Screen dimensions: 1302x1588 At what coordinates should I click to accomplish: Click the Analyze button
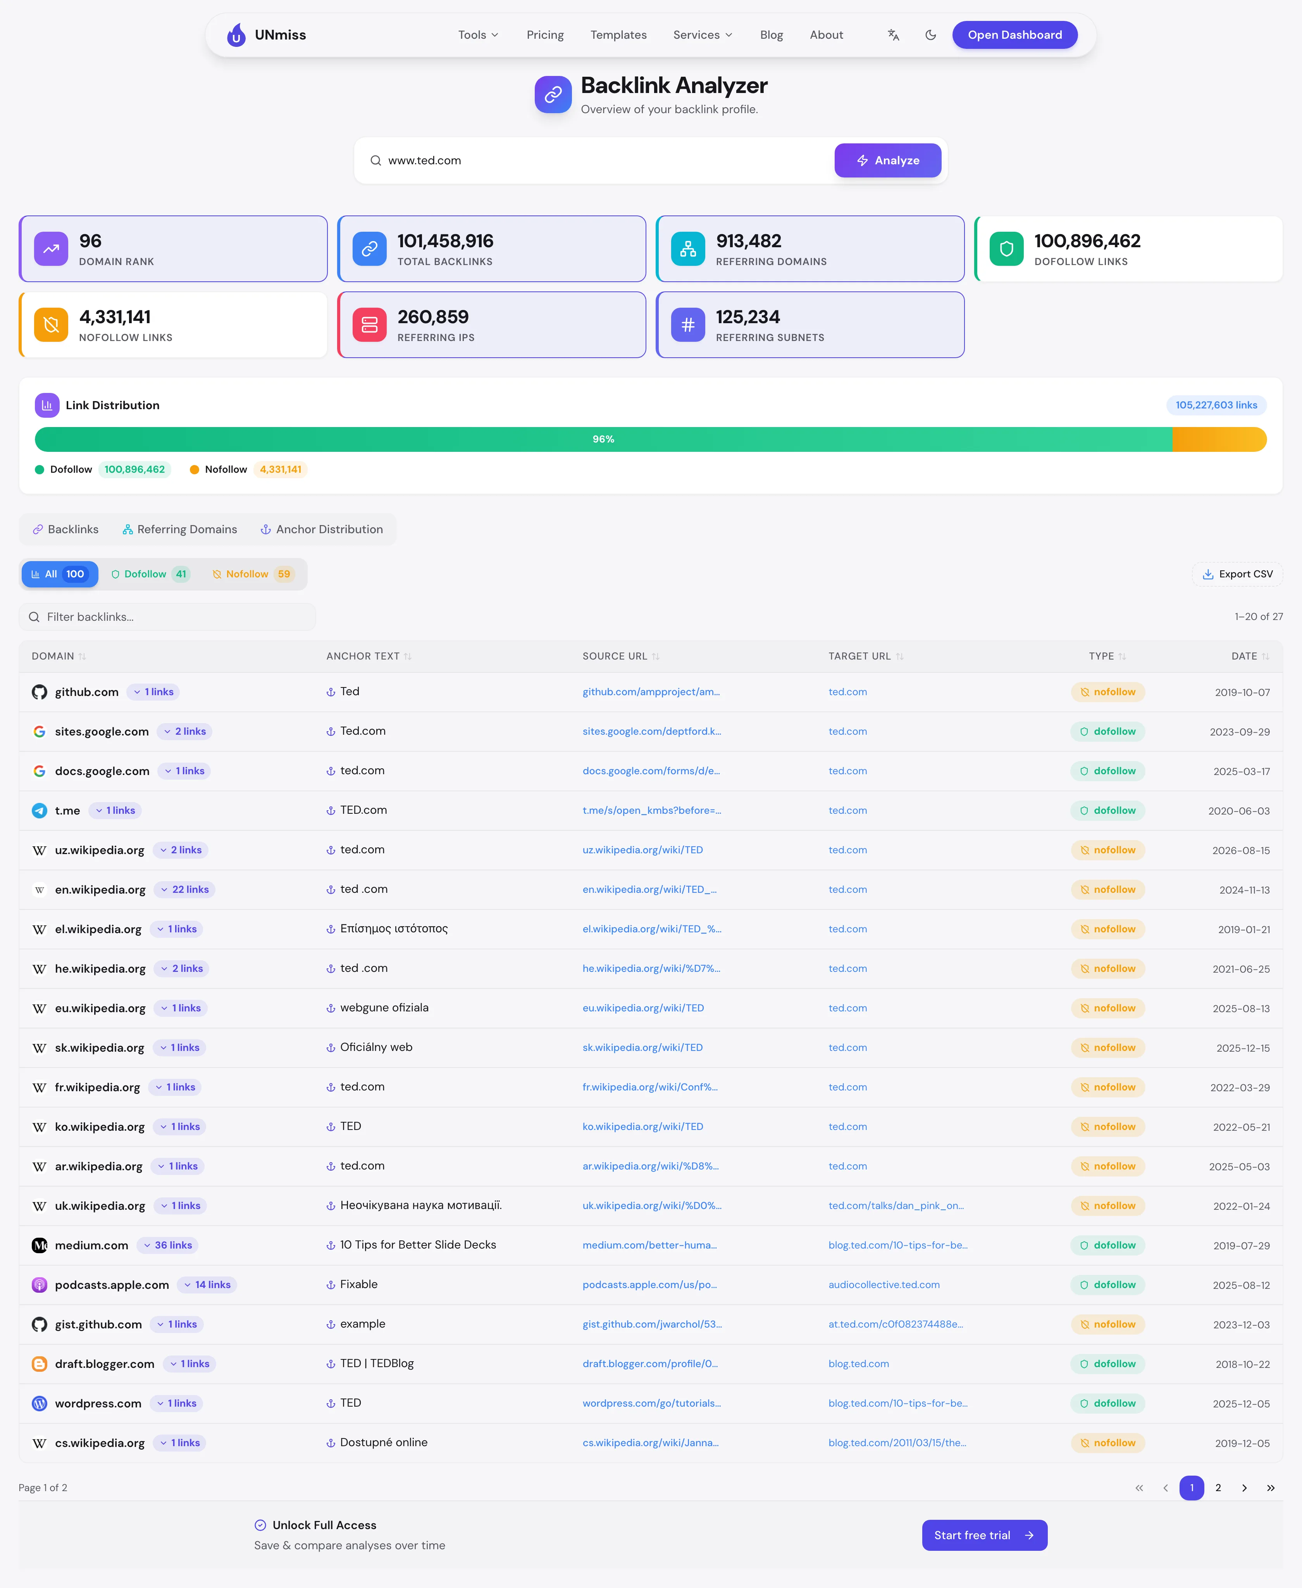tap(887, 160)
